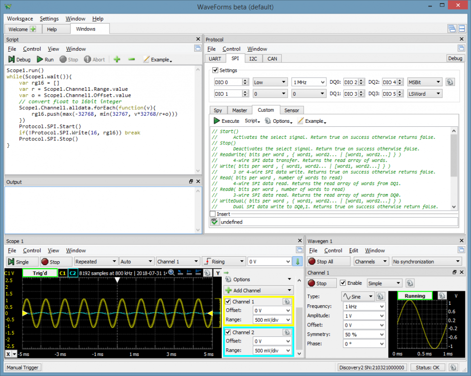This screenshot has width=471, height=376.
Task: Open the Workspace menu
Action: tap(20, 19)
